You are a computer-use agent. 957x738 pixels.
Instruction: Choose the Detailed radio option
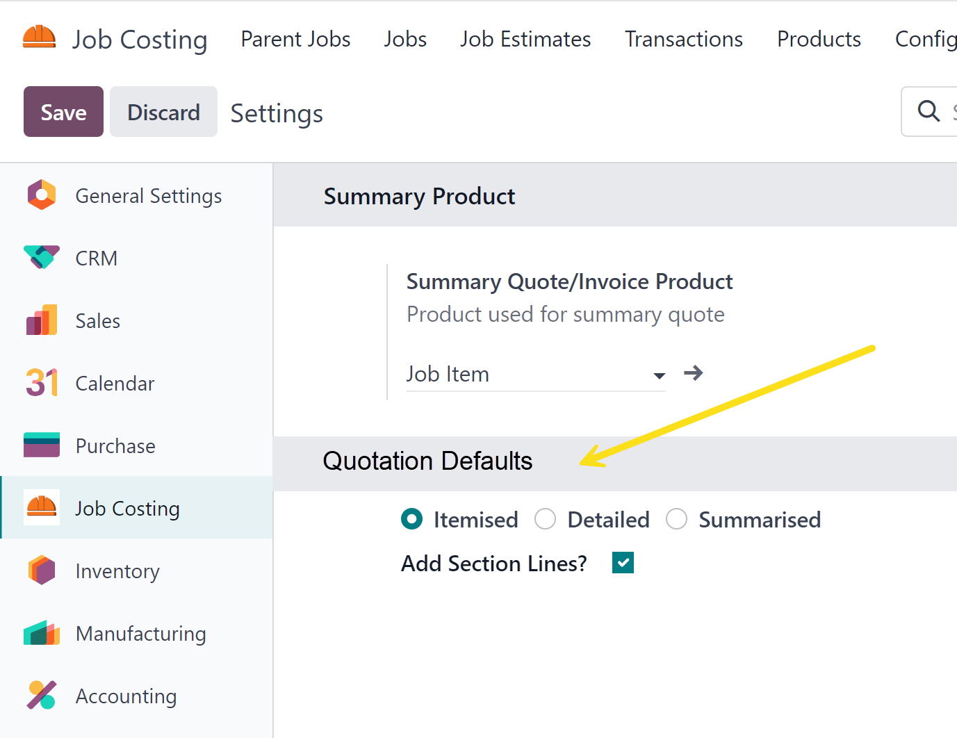point(546,519)
